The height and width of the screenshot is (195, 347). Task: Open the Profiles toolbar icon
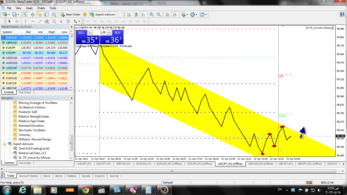(14, 14)
